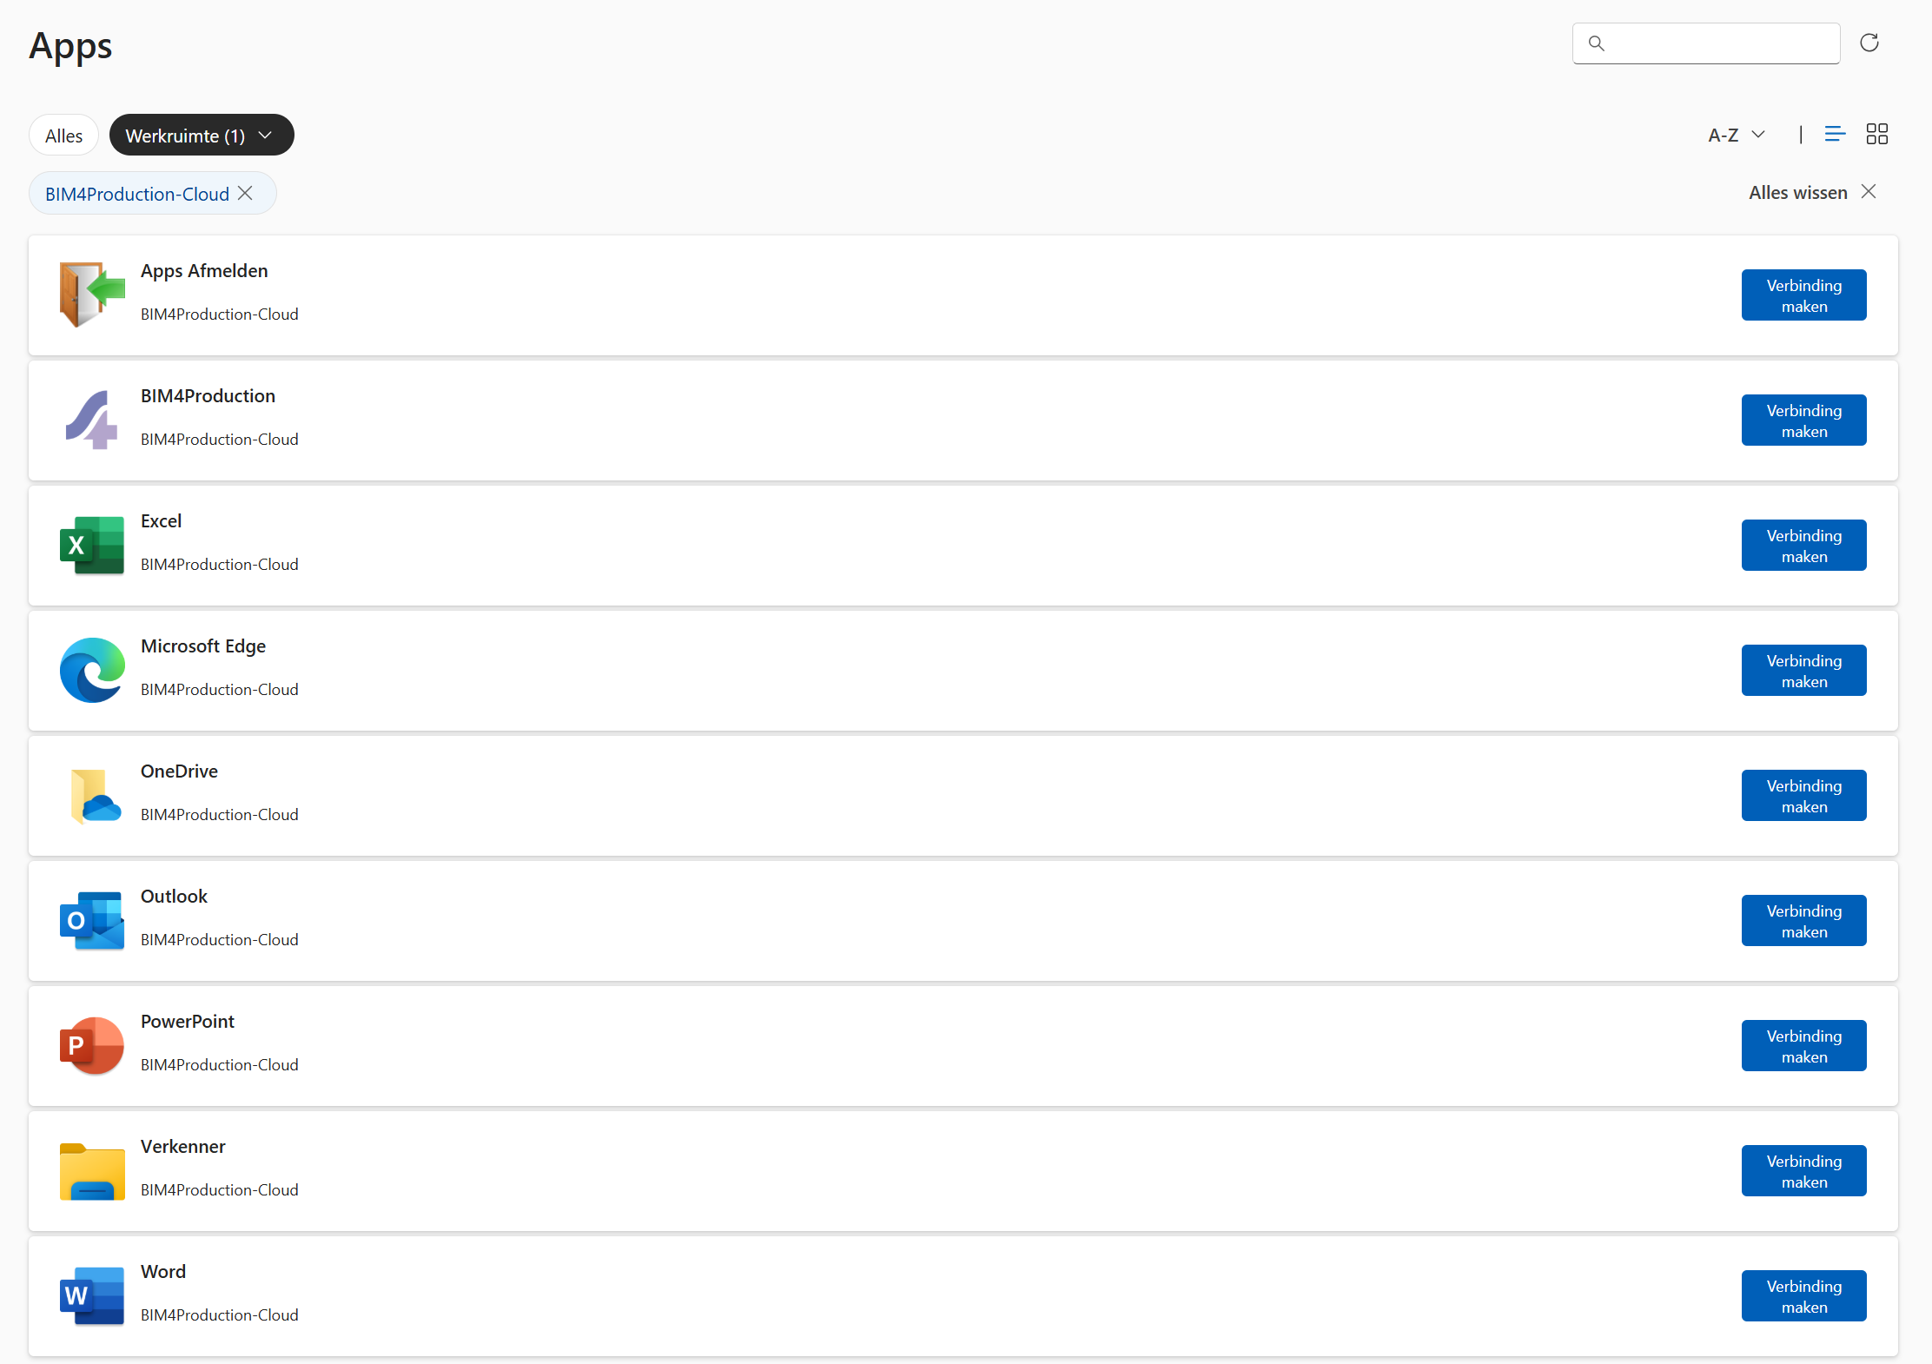Open the BIM4Production app icon

tap(92, 420)
